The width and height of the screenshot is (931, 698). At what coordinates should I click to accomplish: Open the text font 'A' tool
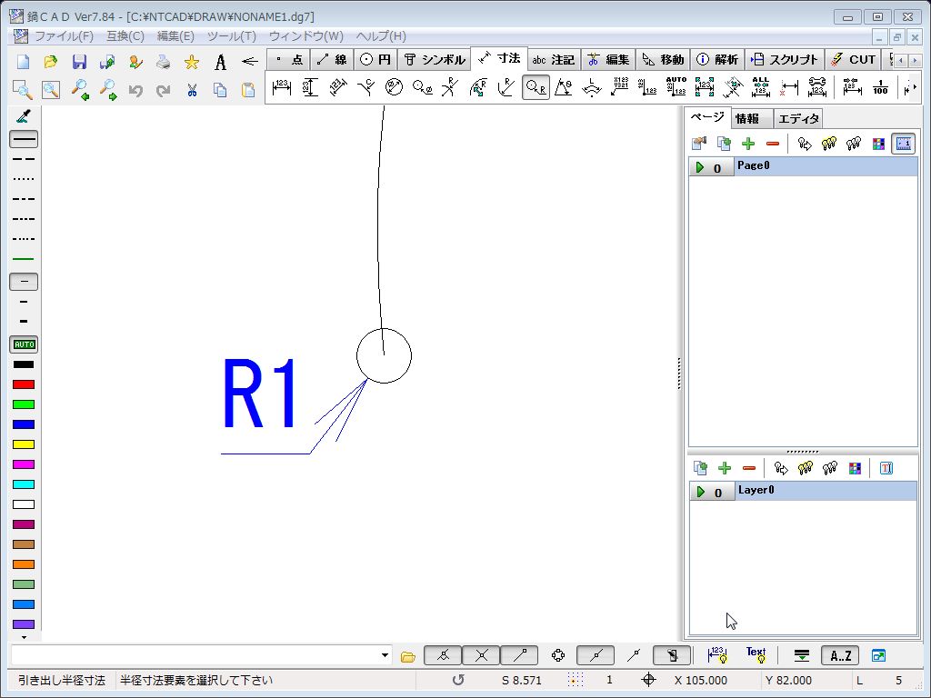click(x=220, y=61)
